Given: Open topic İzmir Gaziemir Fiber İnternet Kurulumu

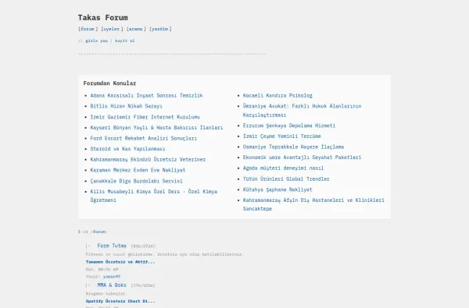Looking at the screenshot, I should (x=145, y=117).
